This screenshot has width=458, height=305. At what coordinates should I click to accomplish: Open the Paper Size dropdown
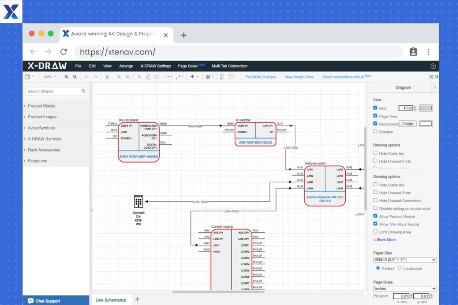(405, 259)
